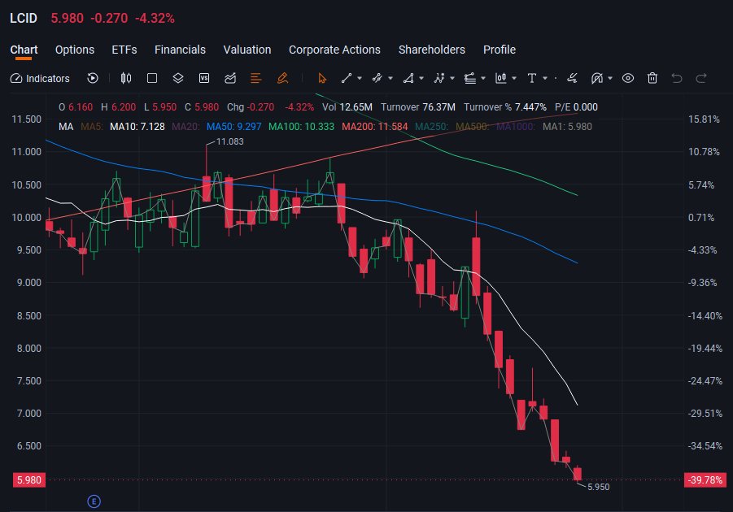This screenshot has width=733, height=512.
Task: Select the angle shape drawing tool
Action: pyautogui.click(x=408, y=79)
